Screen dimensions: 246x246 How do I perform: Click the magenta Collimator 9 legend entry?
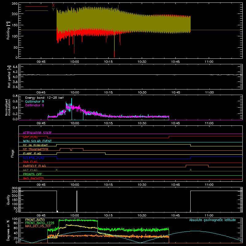tap(34, 105)
